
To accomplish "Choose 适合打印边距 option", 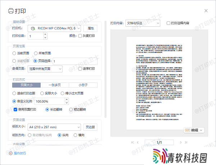I will tap(14, 93).
